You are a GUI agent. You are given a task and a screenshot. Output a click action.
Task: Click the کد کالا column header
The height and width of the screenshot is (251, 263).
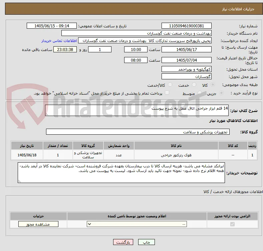tap(233, 146)
